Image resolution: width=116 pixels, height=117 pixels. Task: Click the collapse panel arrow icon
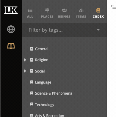[113, 7]
